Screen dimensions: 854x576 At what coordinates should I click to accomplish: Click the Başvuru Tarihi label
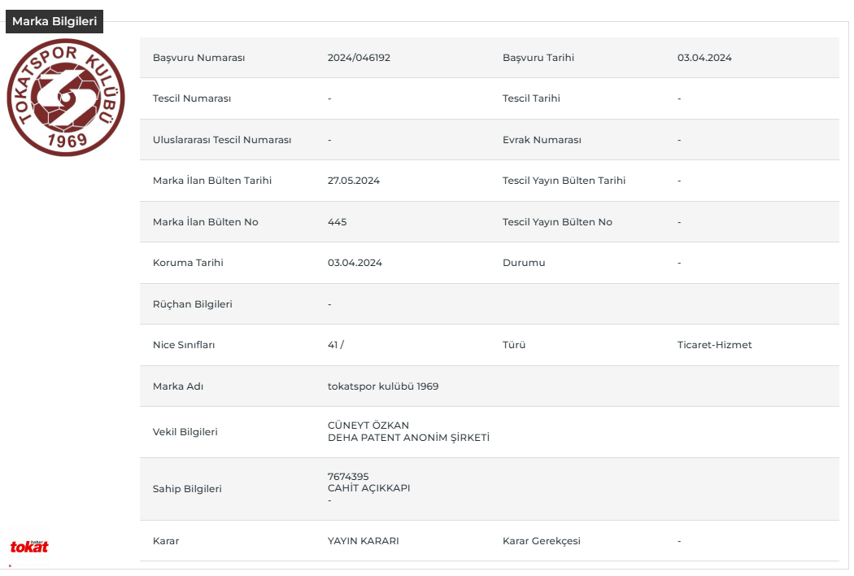click(x=538, y=58)
